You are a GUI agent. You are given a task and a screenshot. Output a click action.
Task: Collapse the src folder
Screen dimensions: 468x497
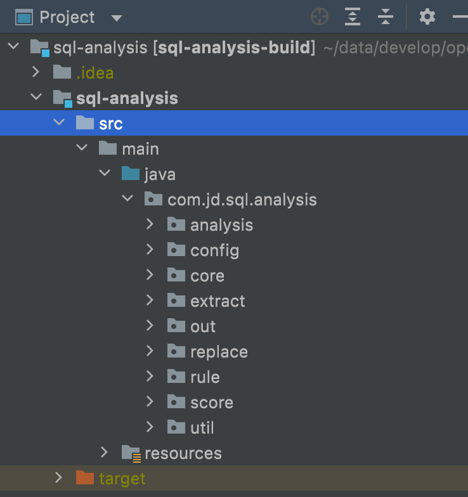59,123
